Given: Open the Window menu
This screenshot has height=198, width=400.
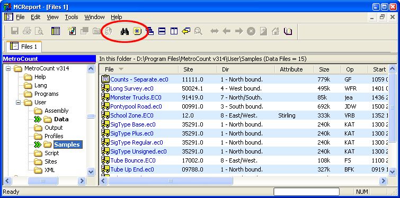Looking at the screenshot, I should point(94,17).
